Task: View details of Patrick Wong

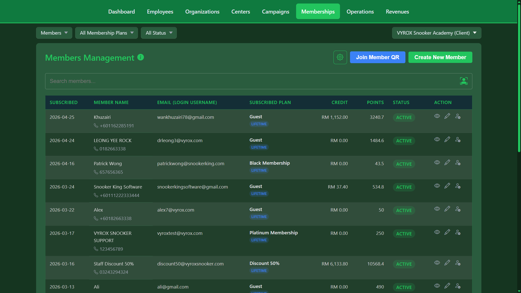Action: (x=437, y=162)
